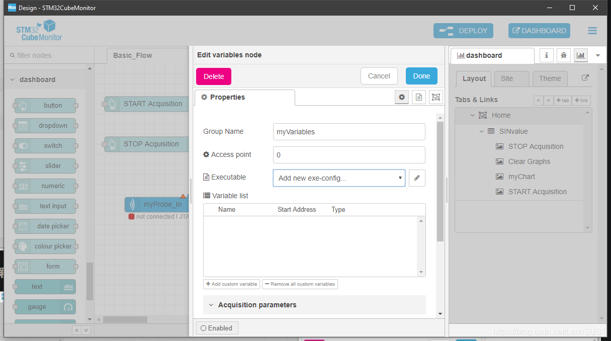Click the myProbe_In node probe icon
Viewport: 611px width, 341px height.
click(132, 205)
